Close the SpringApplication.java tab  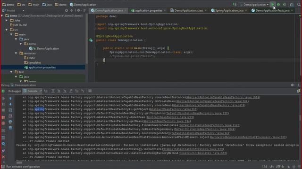(x=246, y=10)
